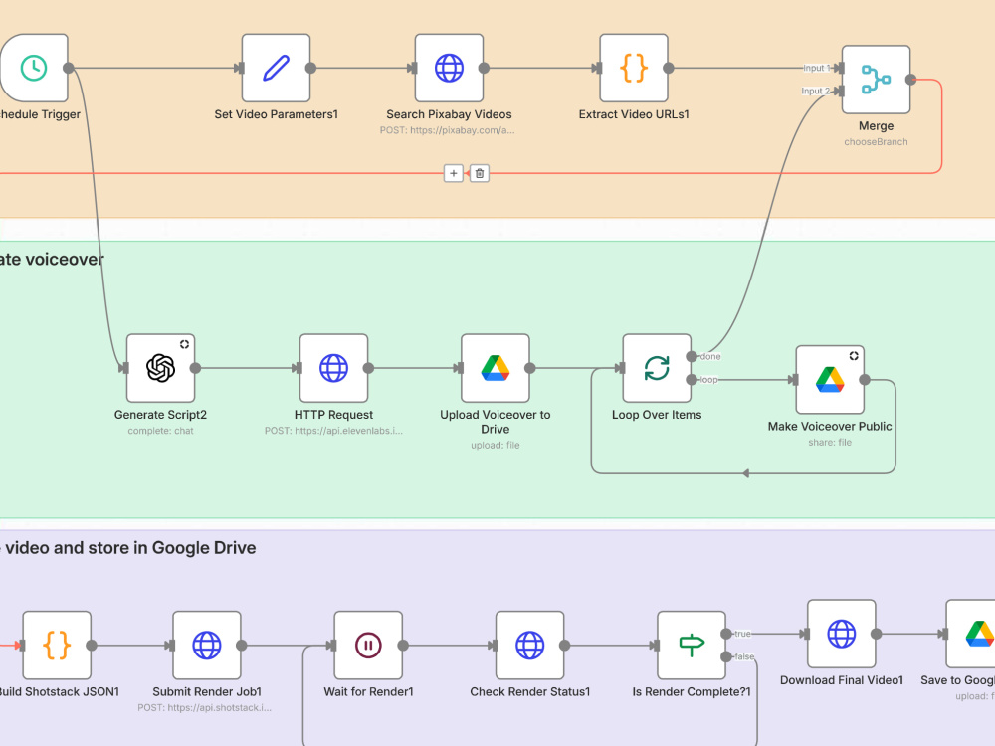This screenshot has width=995, height=746.
Task: Click the 'Wait for Render1' label
Action: (x=369, y=692)
